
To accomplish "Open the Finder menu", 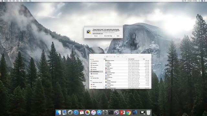I will click(6, 1).
